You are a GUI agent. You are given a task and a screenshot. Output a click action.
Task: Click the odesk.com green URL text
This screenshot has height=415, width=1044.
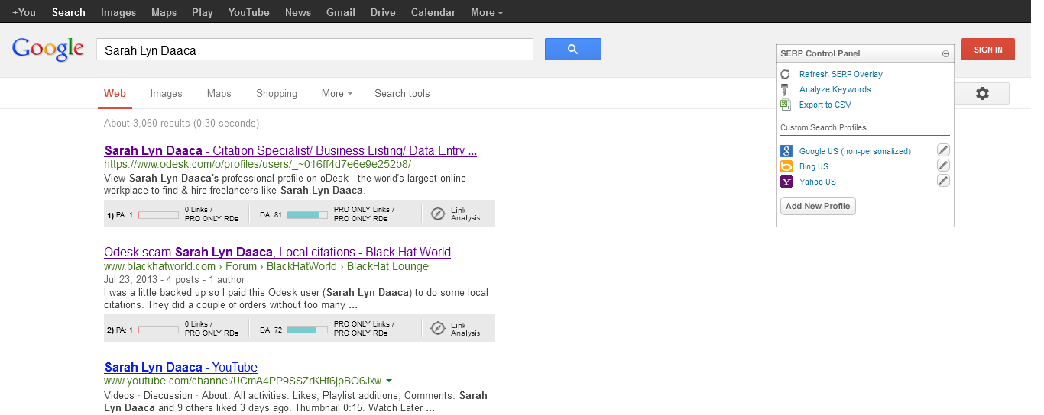[x=258, y=164]
